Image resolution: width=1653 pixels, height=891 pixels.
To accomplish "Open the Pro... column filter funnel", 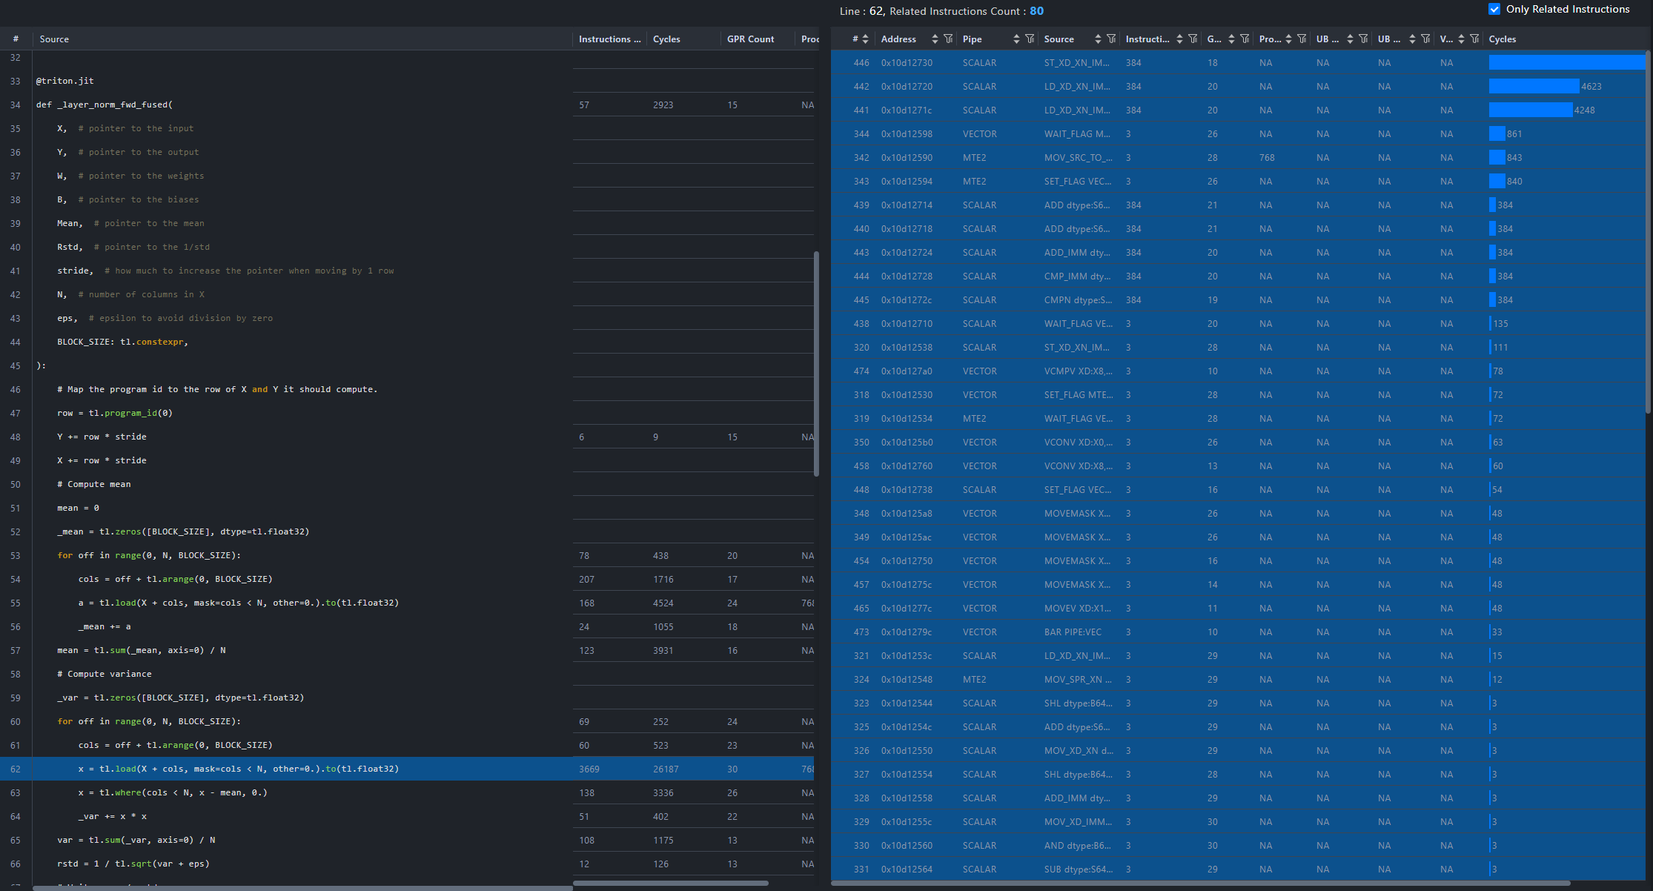I will [x=1302, y=39].
